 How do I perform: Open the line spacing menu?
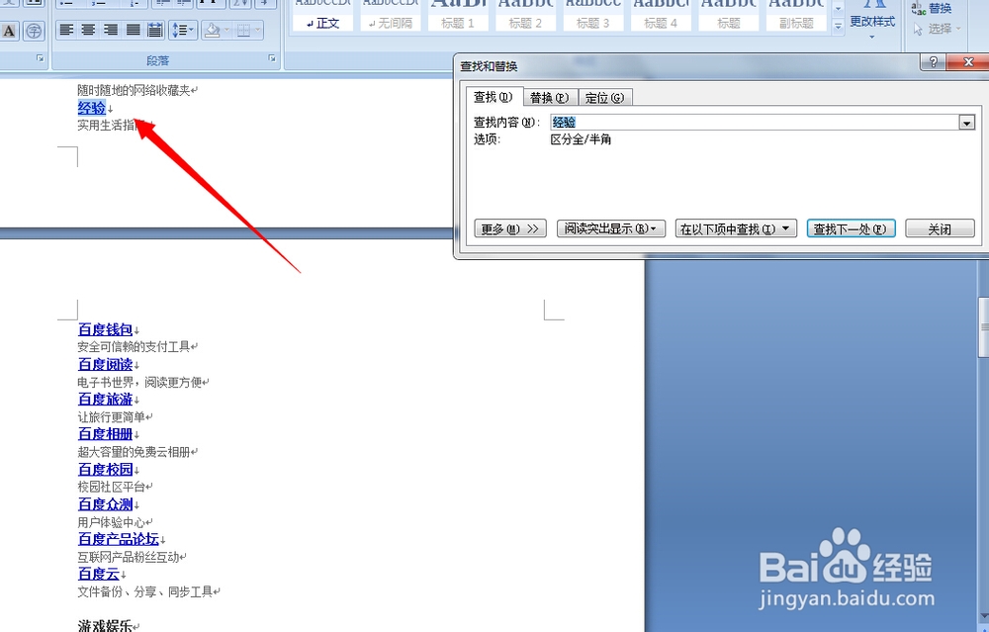pyautogui.click(x=183, y=30)
